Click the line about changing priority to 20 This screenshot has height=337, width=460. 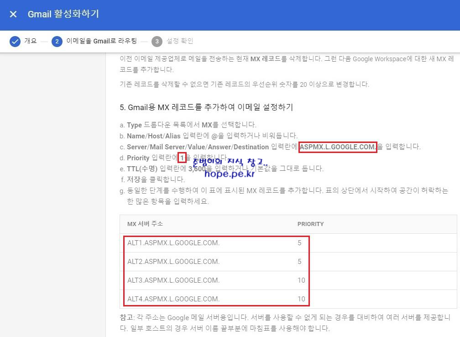(x=245, y=84)
